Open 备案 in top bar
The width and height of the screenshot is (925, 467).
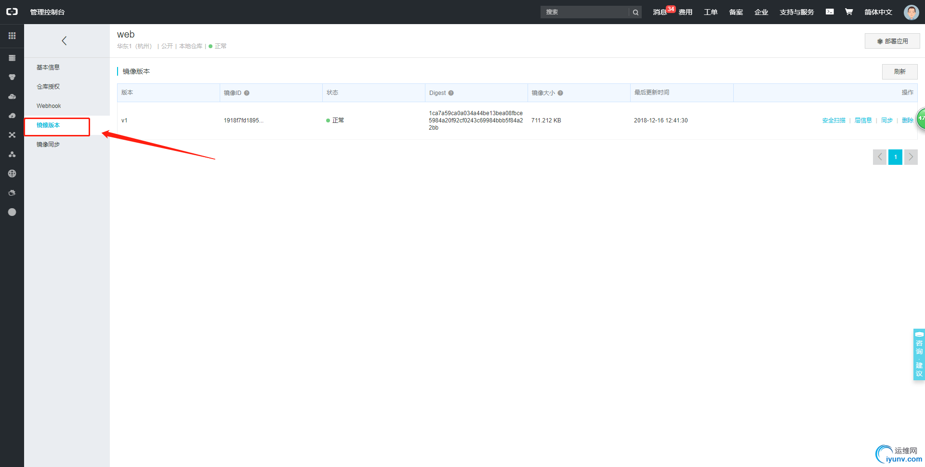coord(736,12)
